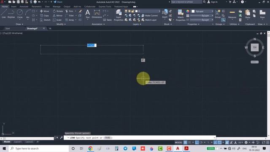Expand the Utilities panel
270x152 pixels.
pyautogui.click(x=235, y=24)
